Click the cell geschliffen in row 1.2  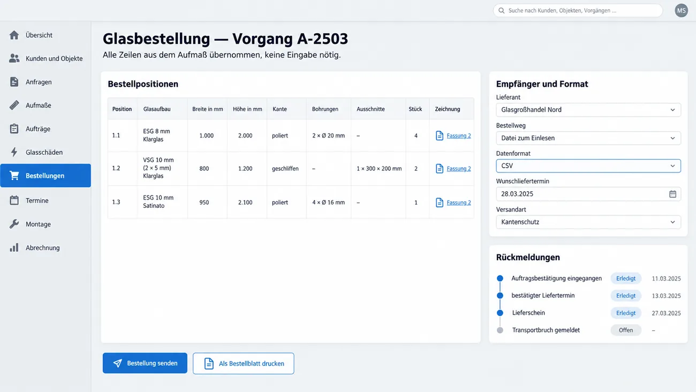click(285, 169)
